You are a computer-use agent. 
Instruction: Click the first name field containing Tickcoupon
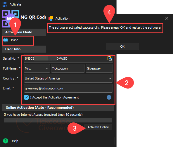(x=68, y=68)
